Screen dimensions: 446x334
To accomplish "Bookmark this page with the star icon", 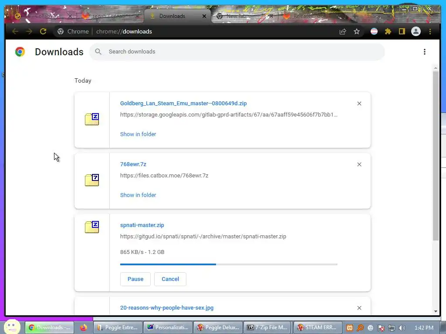I will click(x=357, y=31).
